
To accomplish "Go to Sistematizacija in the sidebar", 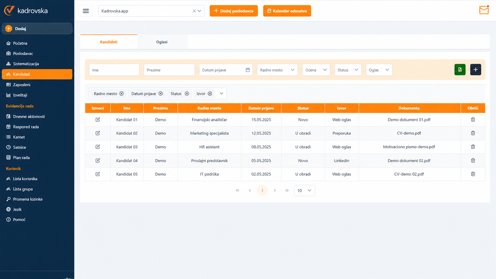I will 37,64.
